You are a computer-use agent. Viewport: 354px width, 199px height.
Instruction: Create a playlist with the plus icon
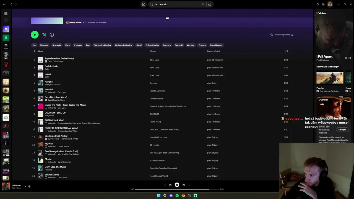point(6,20)
